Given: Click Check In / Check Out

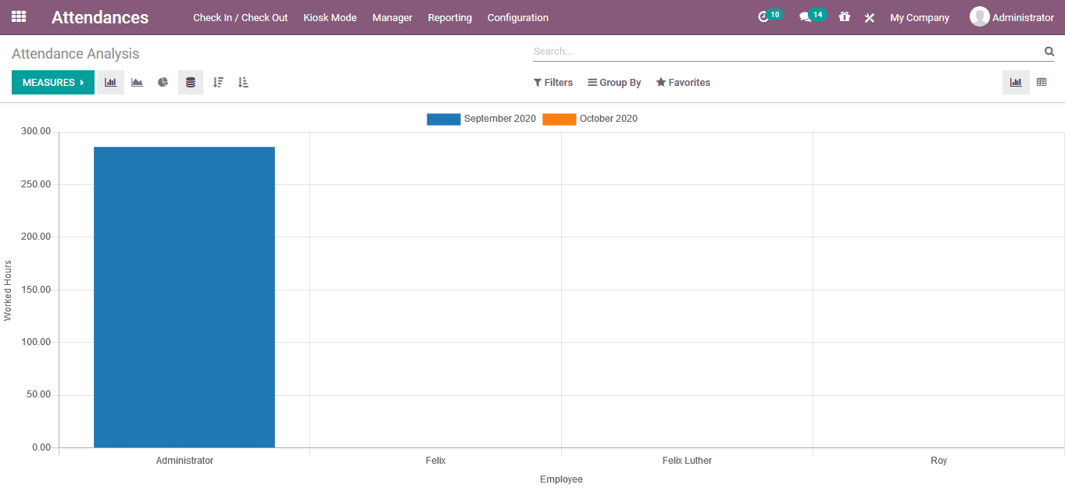Looking at the screenshot, I should pos(240,17).
